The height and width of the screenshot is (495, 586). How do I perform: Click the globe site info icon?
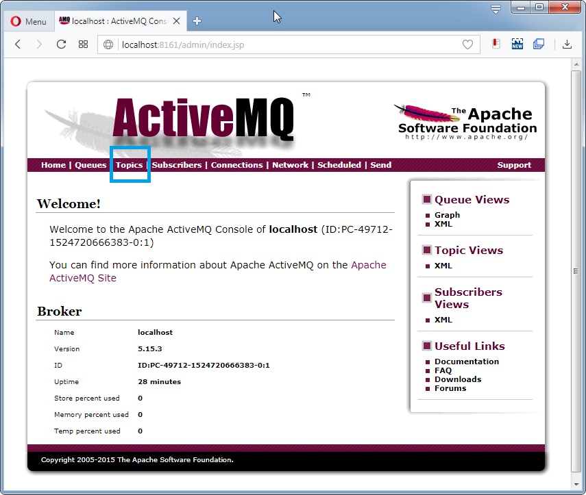click(x=108, y=45)
